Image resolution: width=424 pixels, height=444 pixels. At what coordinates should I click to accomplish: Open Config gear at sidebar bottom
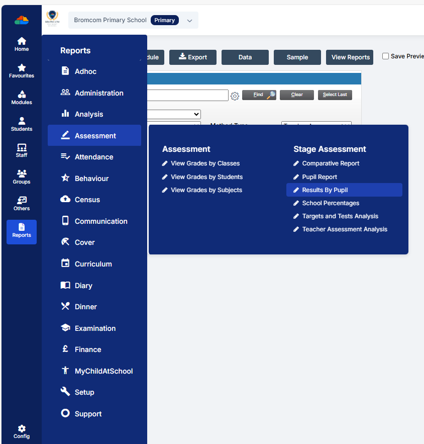coord(22,431)
